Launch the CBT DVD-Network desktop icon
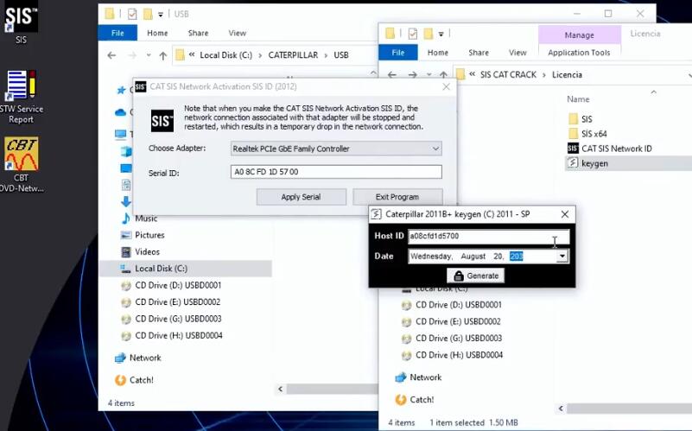692x431 pixels. (22, 164)
